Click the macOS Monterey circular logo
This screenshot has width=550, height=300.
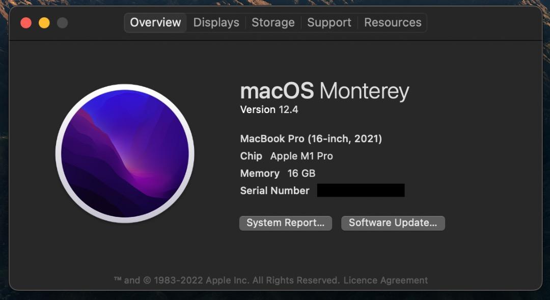125,154
